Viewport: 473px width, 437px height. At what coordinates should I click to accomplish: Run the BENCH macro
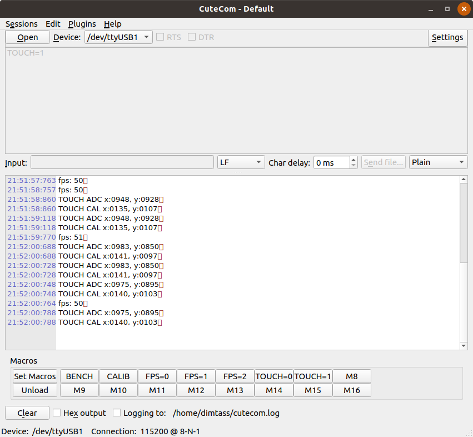point(79,376)
